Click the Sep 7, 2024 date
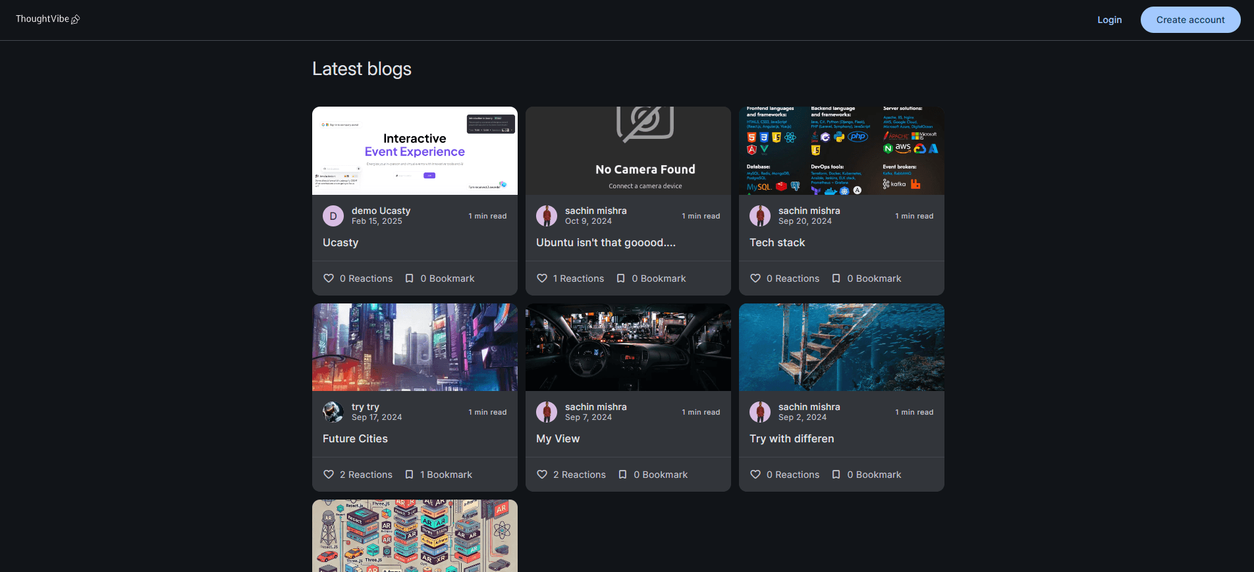 (x=588, y=417)
